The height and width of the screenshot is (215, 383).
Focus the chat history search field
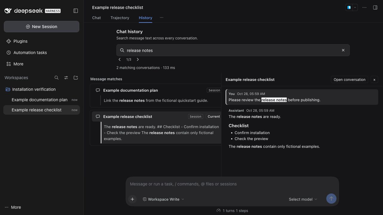[233, 50]
